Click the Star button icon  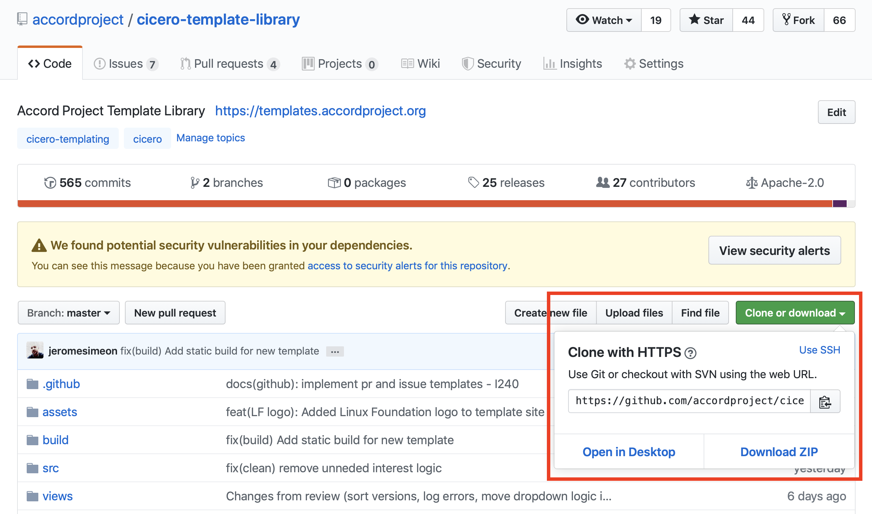(x=694, y=20)
